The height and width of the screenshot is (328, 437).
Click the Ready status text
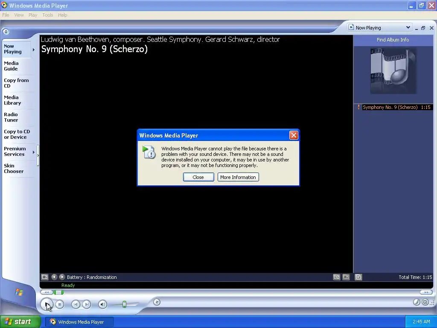(68, 285)
